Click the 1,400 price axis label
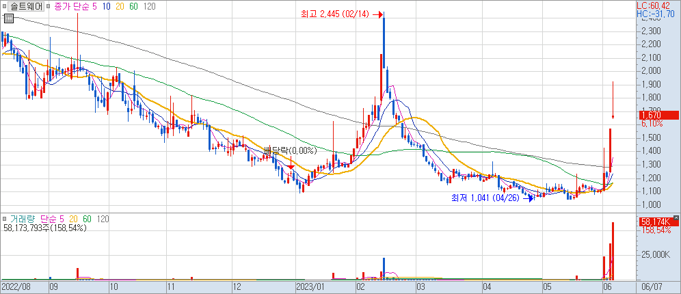 pos(652,151)
